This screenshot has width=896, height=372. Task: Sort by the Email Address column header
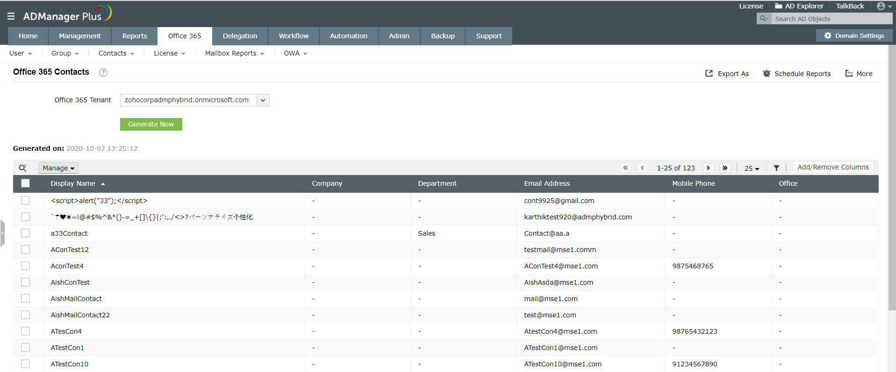[x=547, y=183]
